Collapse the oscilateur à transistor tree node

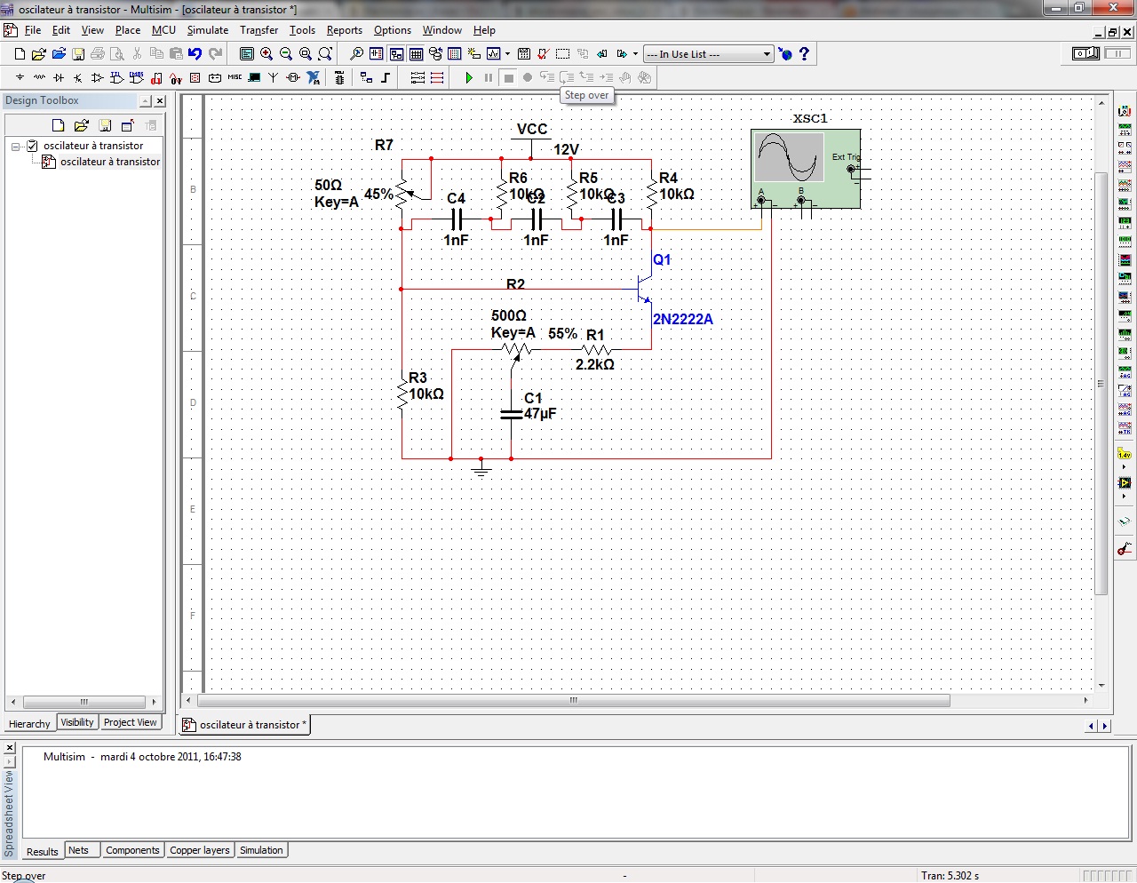pos(16,146)
